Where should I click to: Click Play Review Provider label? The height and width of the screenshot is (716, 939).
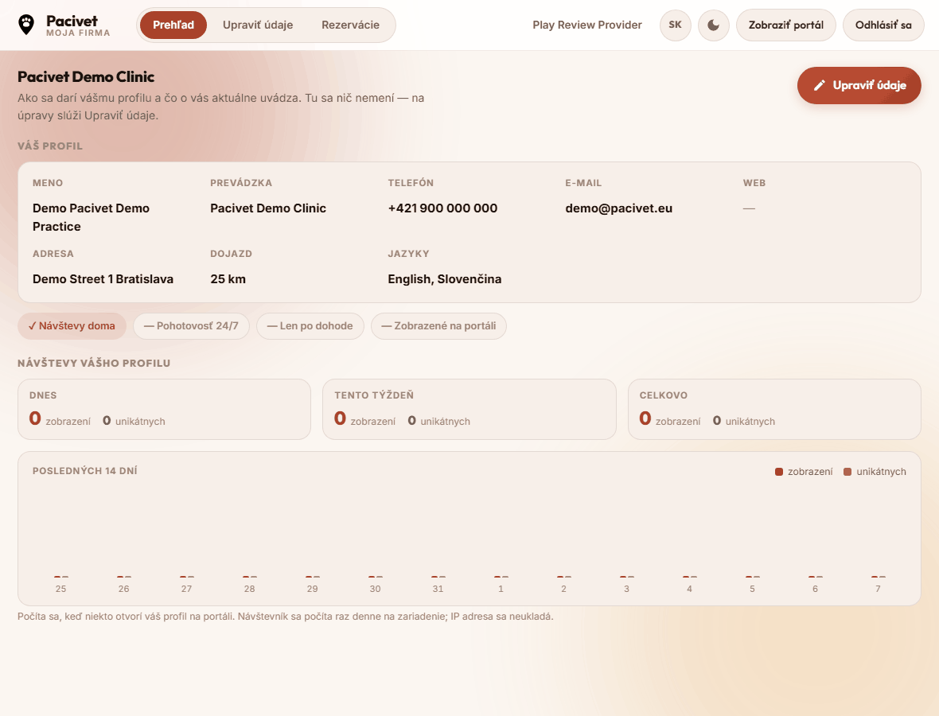(x=587, y=25)
